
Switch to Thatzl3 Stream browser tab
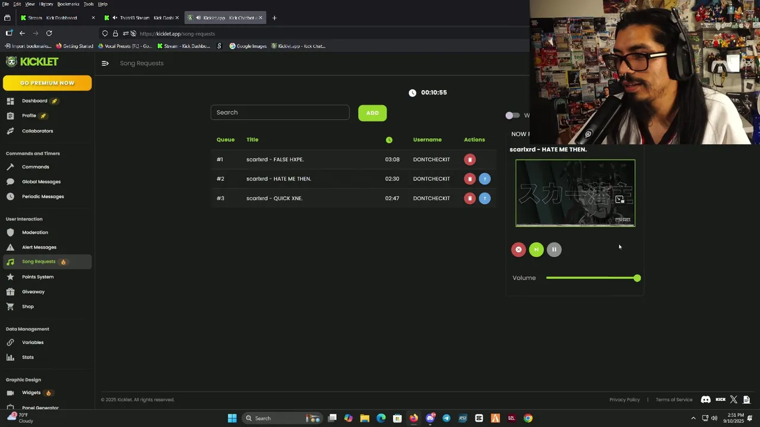coord(141,18)
